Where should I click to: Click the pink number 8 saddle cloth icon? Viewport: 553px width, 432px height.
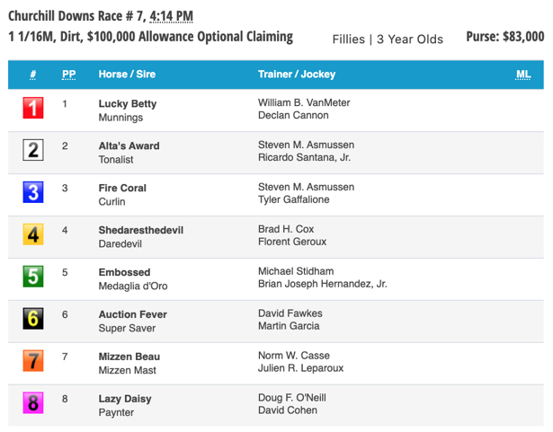pyautogui.click(x=33, y=404)
